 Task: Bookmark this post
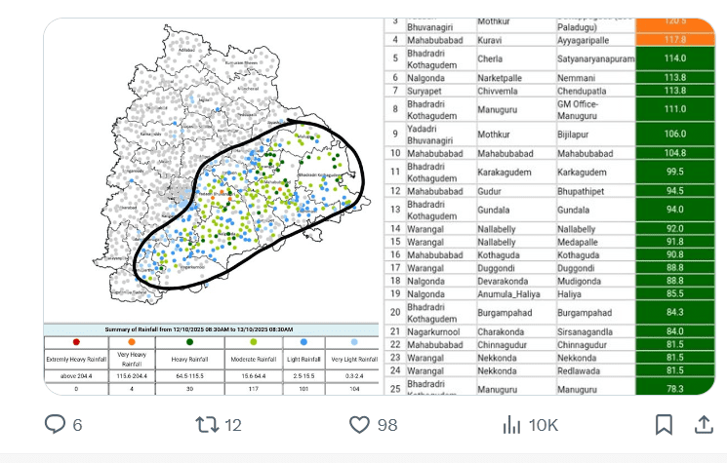(663, 425)
